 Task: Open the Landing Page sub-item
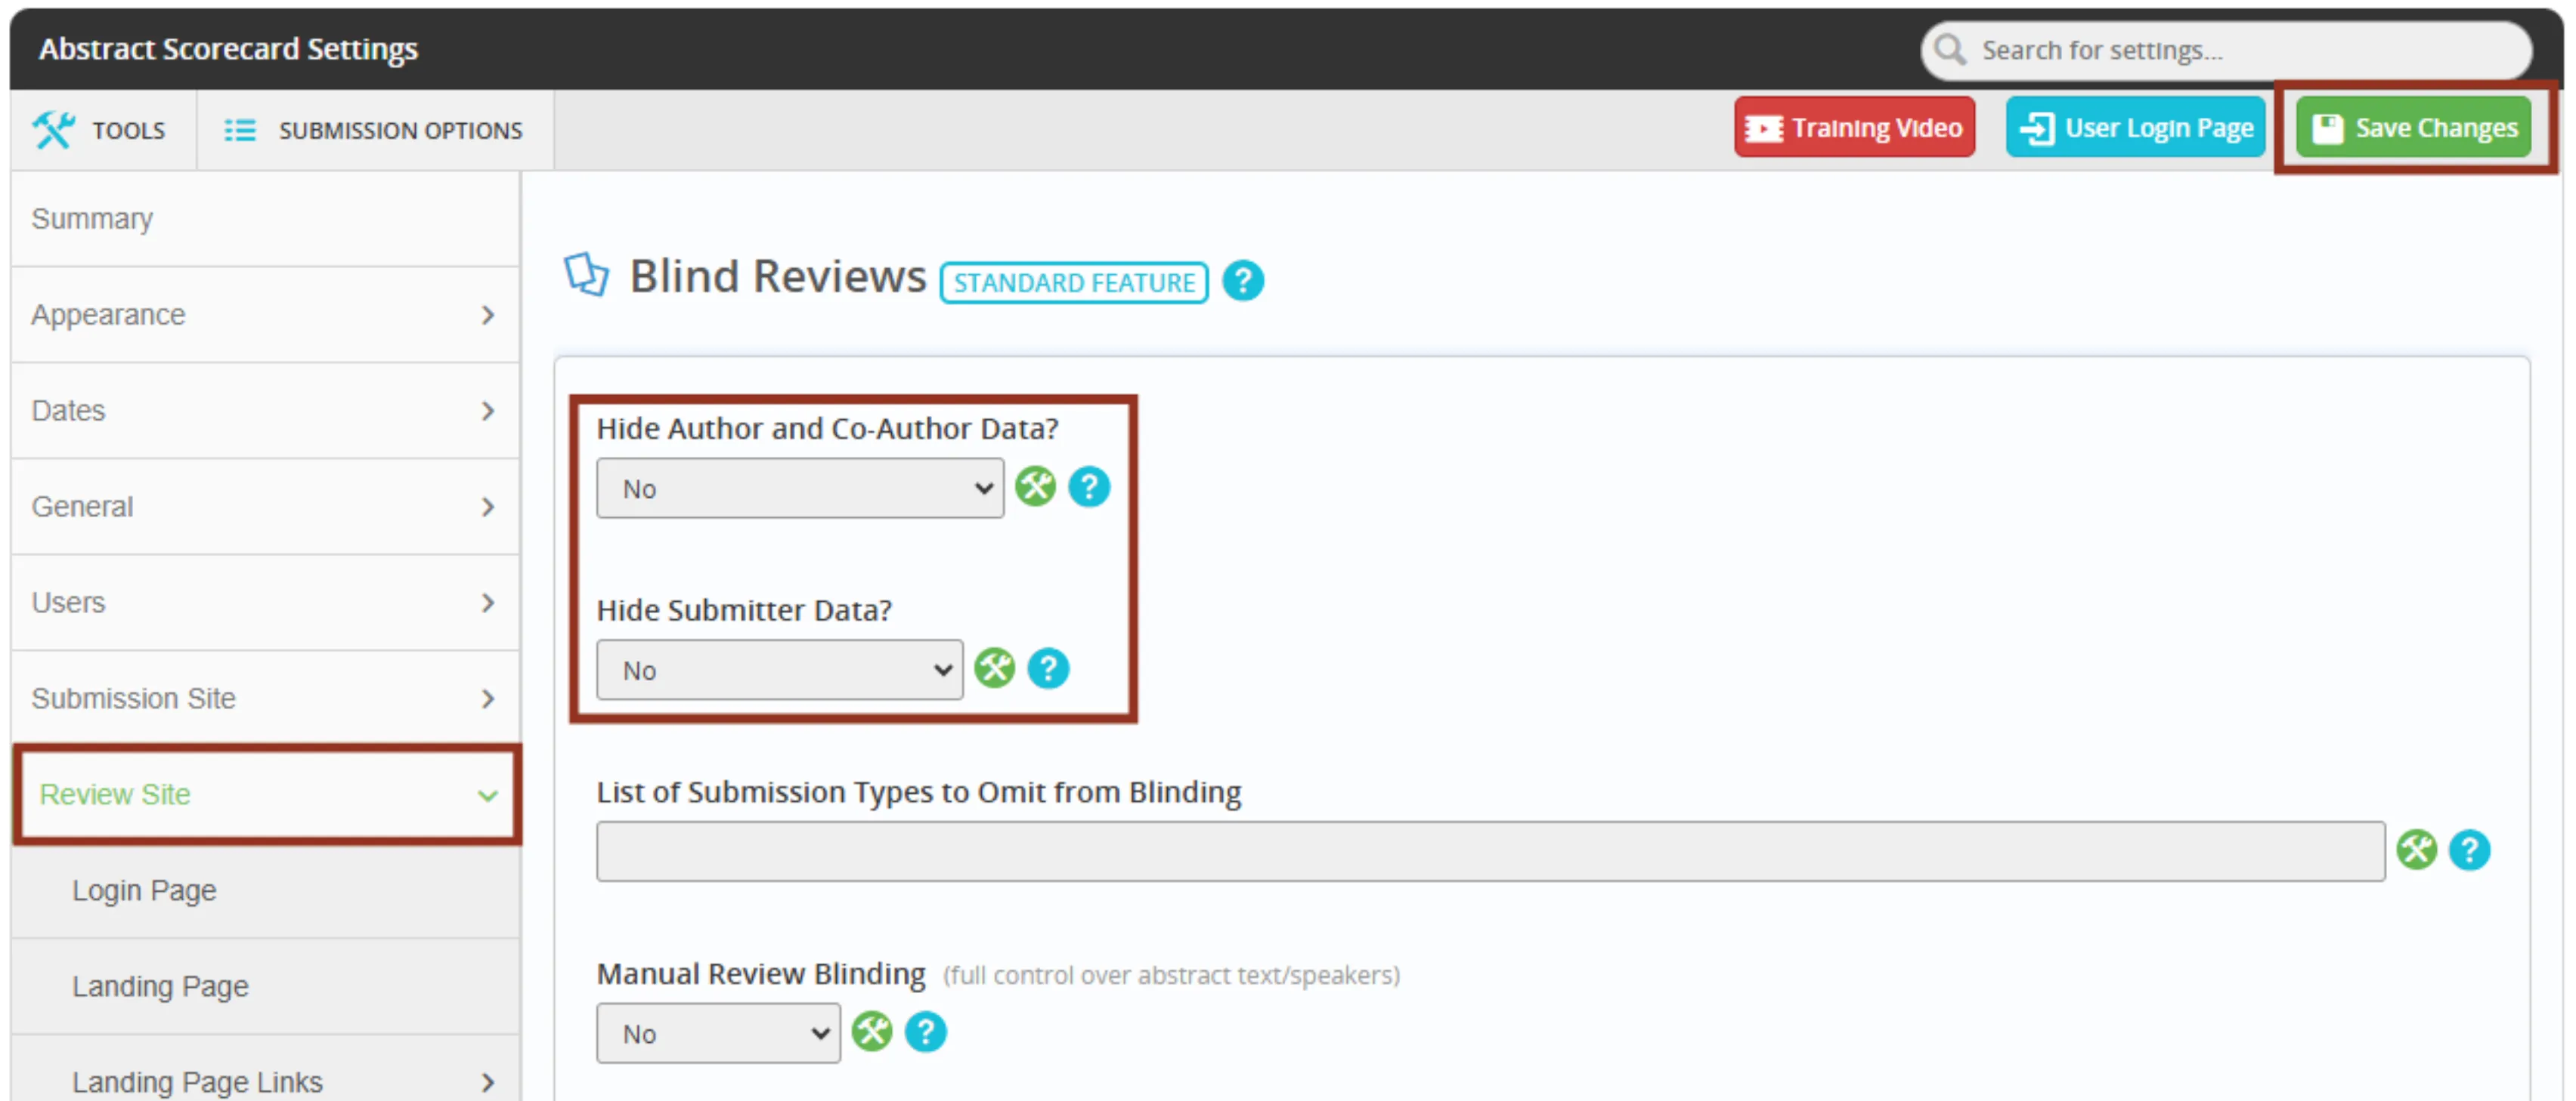[x=265, y=986]
